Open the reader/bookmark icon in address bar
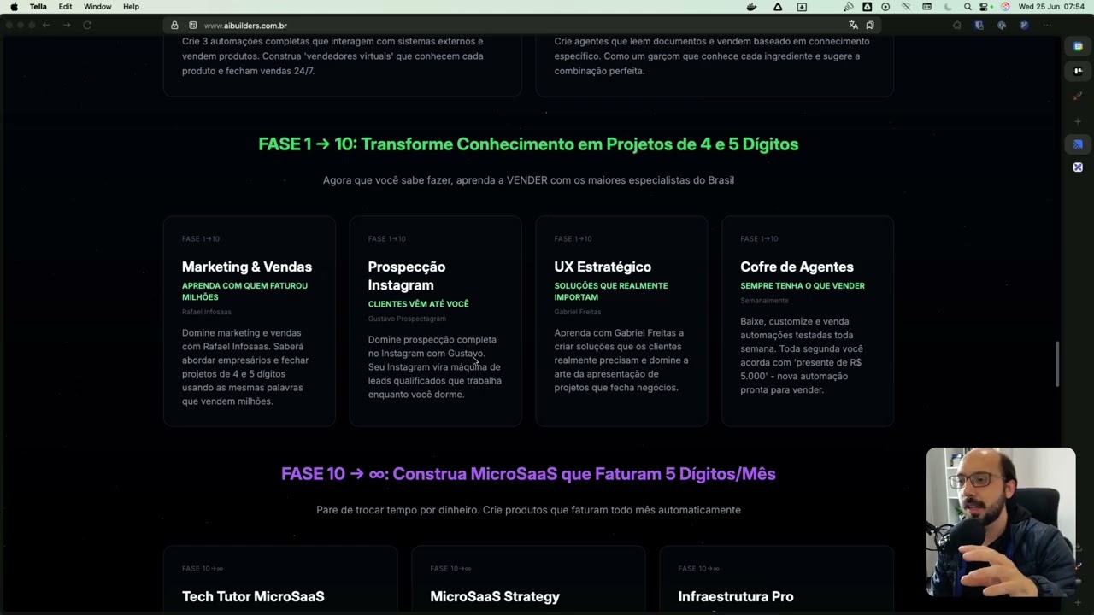 pyautogui.click(x=870, y=26)
